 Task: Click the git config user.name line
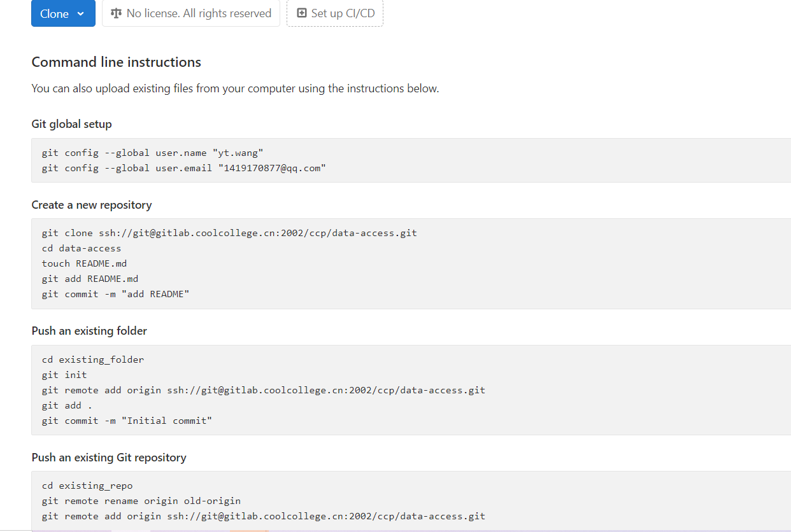152,153
